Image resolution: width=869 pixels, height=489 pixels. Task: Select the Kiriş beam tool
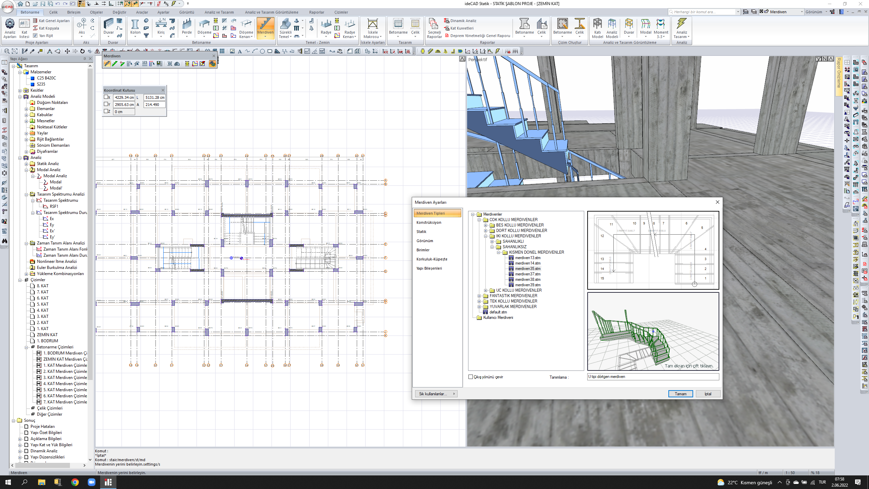click(x=161, y=27)
